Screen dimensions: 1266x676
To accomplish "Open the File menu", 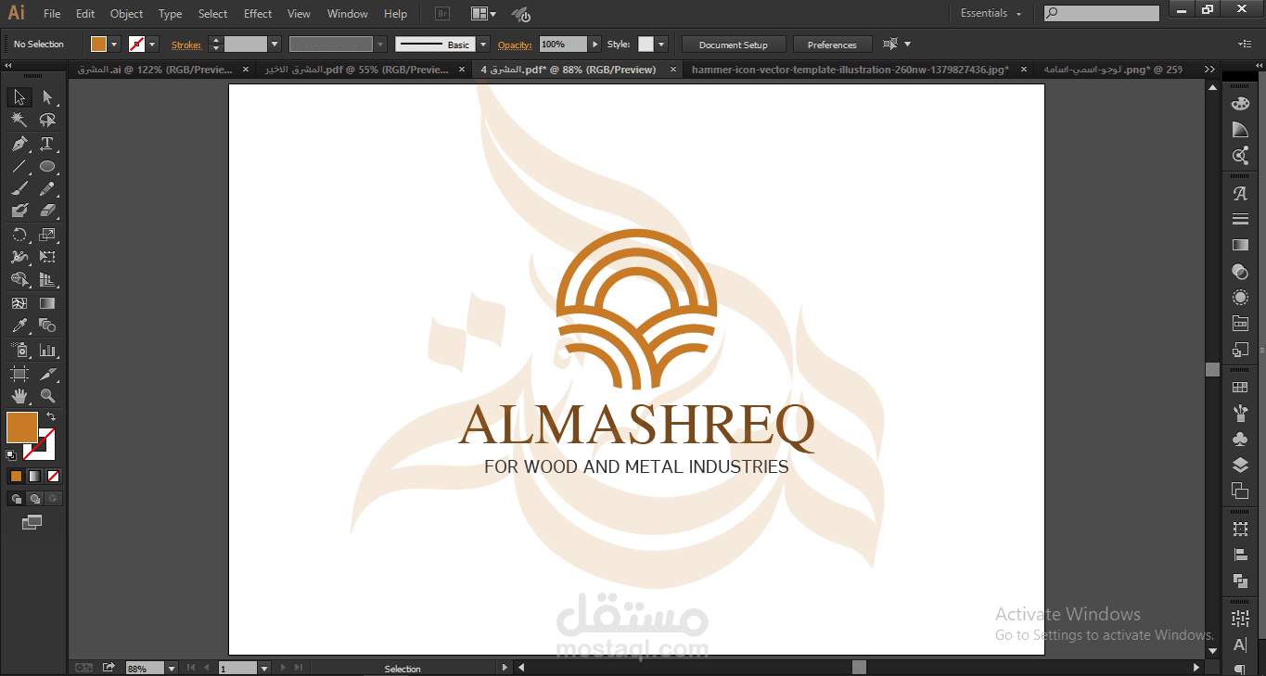I will [x=52, y=14].
